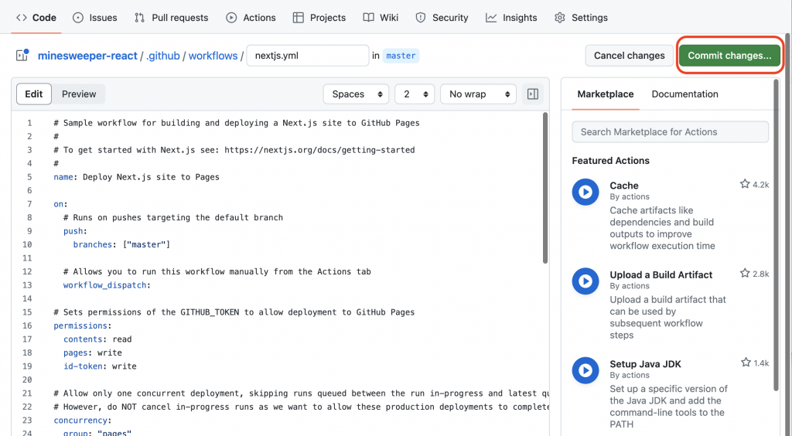
Task: Select the Preview mode toggle
Action: click(x=79, y=94)
